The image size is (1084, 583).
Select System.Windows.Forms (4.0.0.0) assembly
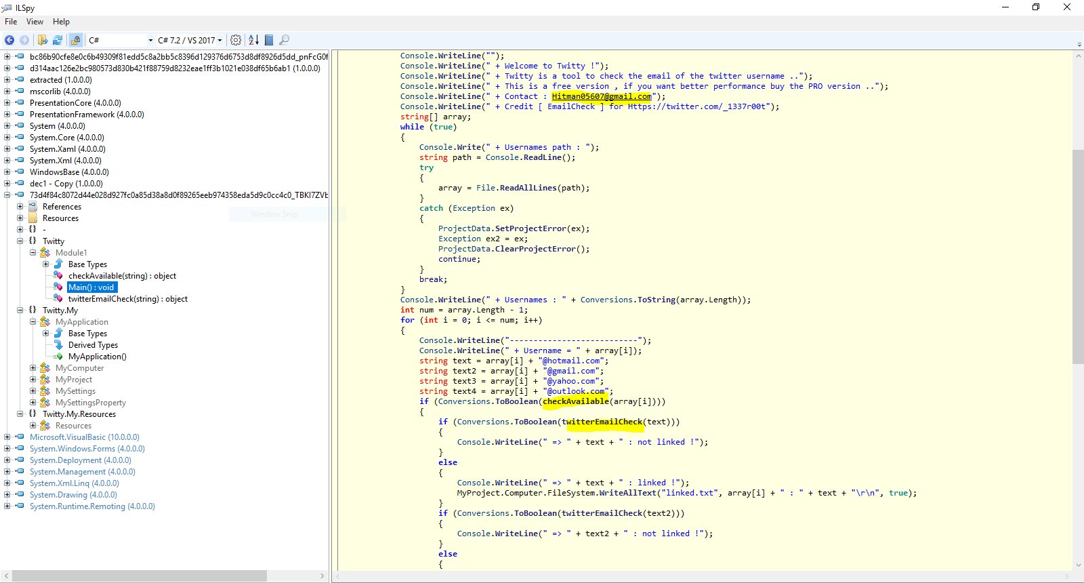(x=87, y=449)
